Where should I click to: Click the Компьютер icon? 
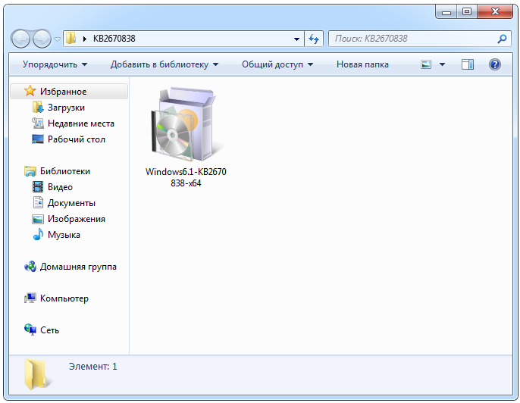(x=30, y=298)
